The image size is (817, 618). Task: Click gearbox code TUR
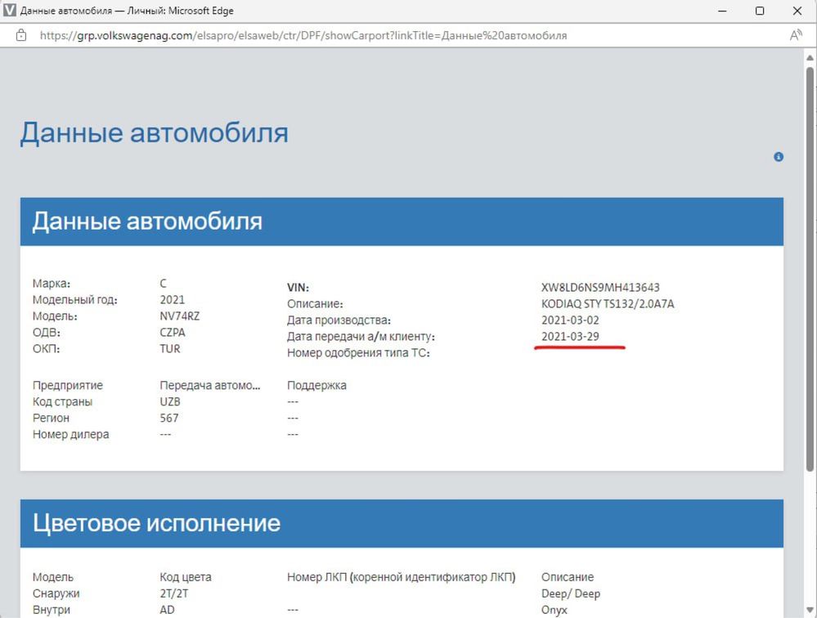[170, 349]
